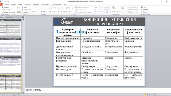
Task: Open the font size combo box
Action: pos(46,8)
